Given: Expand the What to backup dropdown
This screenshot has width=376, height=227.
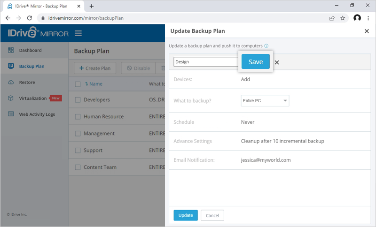Looking at the screenshot, I should (x=265, y=101).
